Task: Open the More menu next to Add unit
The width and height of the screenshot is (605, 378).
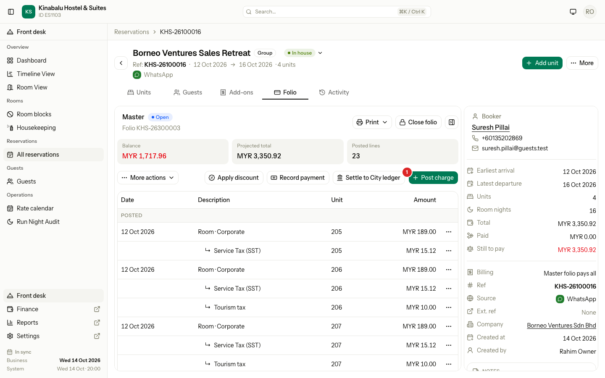Action: pyautogui.click(x=582, y=63)
